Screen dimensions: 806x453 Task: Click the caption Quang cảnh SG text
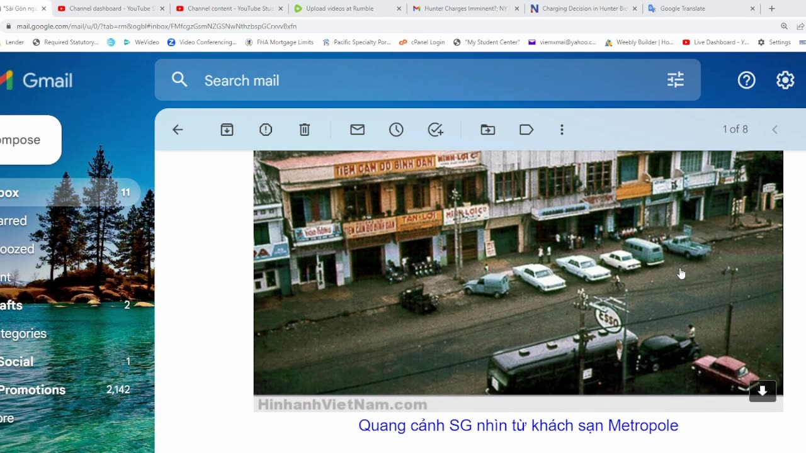click(x=518, y=425)
